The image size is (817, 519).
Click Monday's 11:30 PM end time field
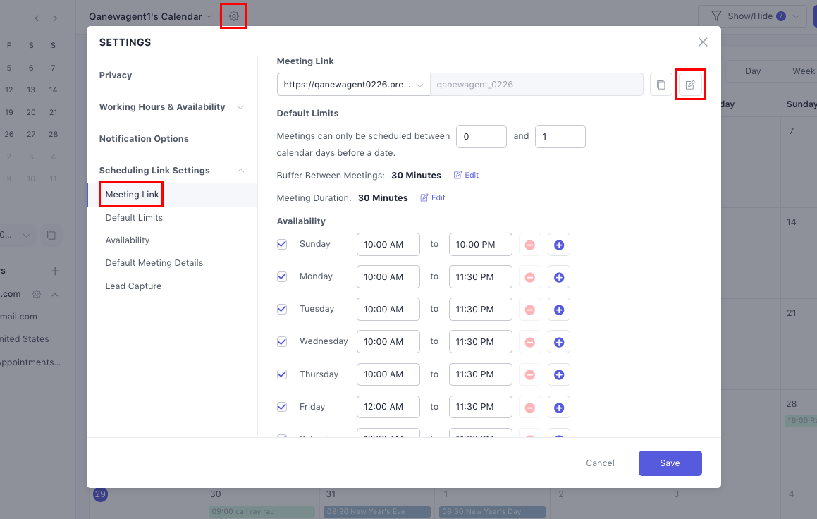(480, 277)
